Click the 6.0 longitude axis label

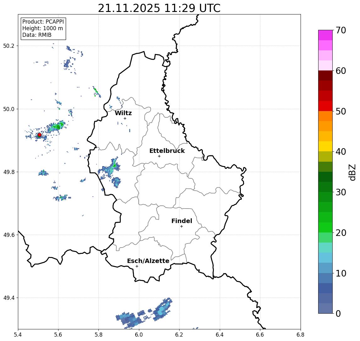(x=139, y=335)
